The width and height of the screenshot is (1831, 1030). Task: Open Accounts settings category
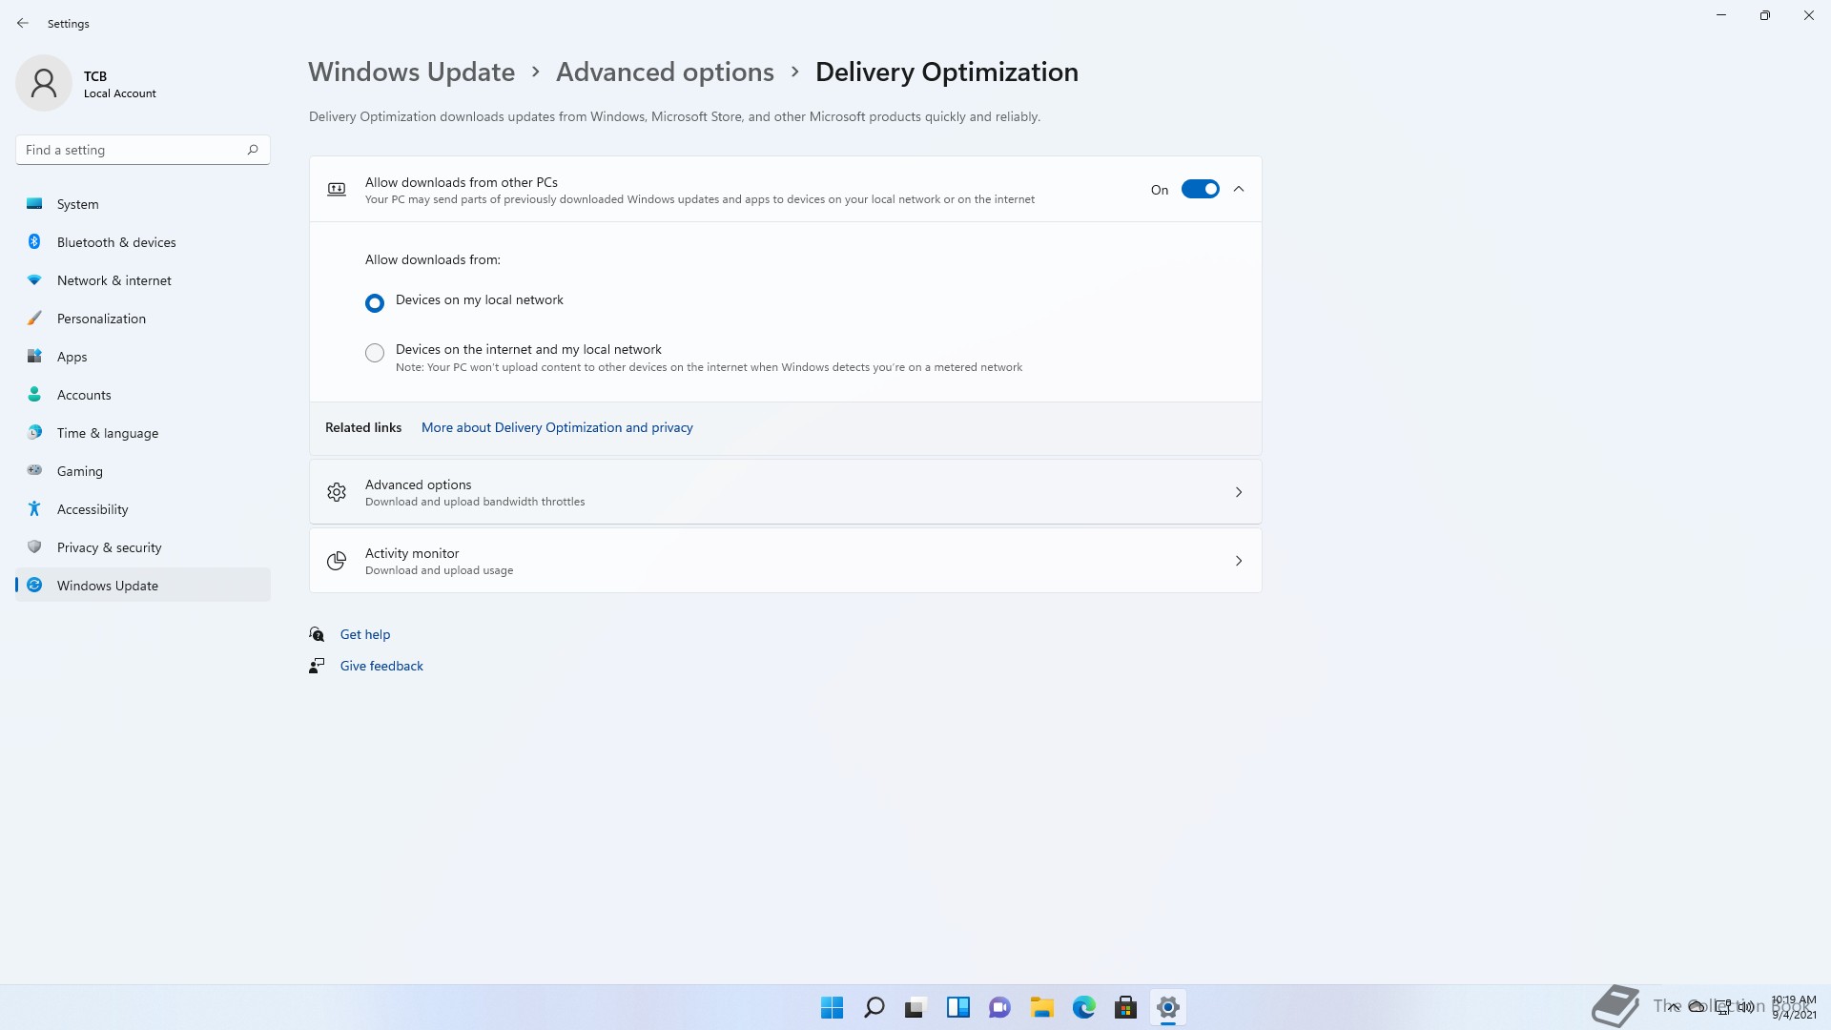[x=143, y=395]
